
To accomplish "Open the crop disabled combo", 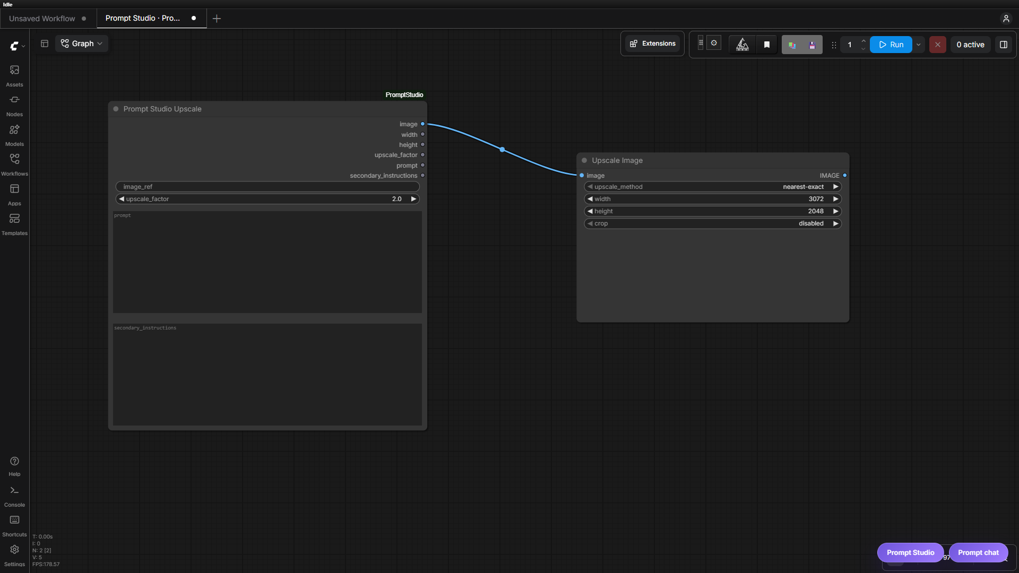I will (x=713, y=223).
